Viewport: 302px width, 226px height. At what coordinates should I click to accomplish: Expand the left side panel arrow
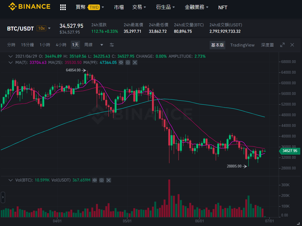[3, 197]
